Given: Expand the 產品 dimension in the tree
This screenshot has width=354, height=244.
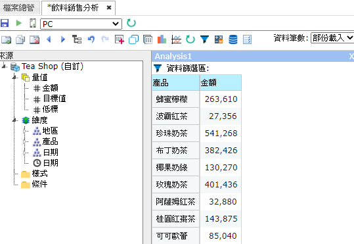Looking at the screenshot, I should coord(25,142).
